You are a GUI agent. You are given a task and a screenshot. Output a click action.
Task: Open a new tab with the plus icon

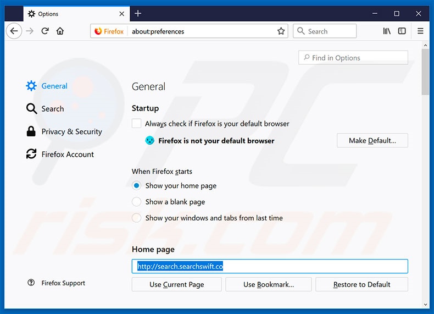[138, 13]
